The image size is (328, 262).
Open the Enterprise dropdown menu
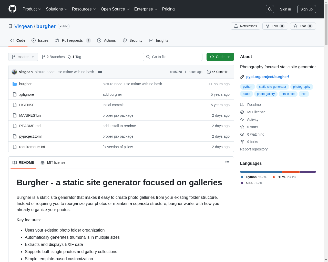[x=146, y=9]
